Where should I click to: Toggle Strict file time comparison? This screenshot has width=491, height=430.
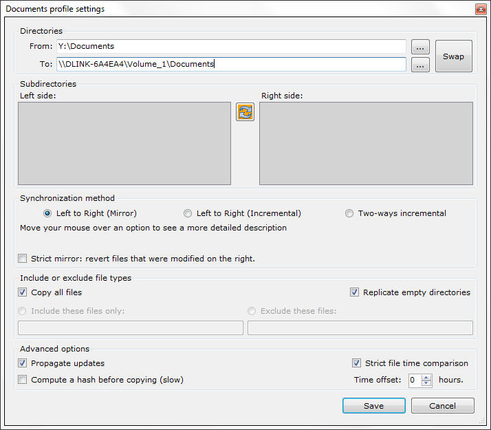[x=356, y=363]
